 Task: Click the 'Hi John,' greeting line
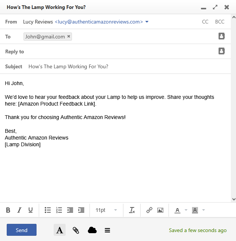[14, 83]
